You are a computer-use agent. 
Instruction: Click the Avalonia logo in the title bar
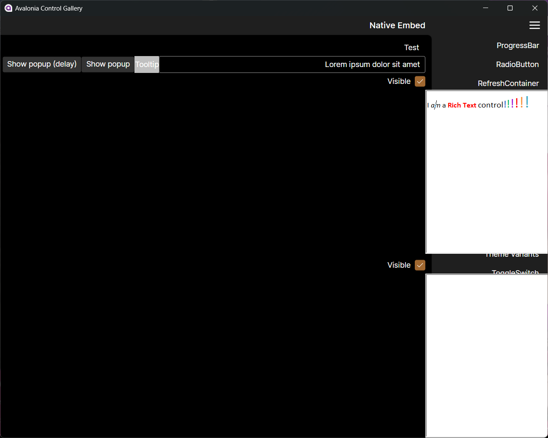point(8,8)
